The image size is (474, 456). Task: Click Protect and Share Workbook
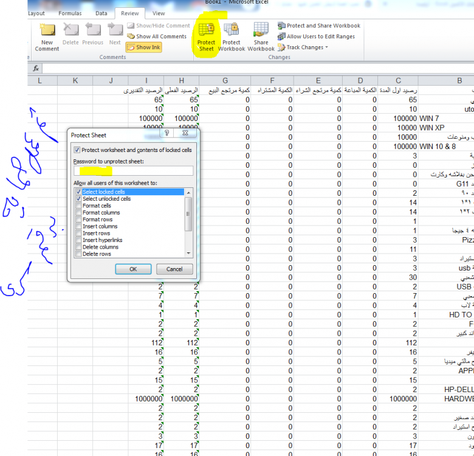(x=319, y=26)
